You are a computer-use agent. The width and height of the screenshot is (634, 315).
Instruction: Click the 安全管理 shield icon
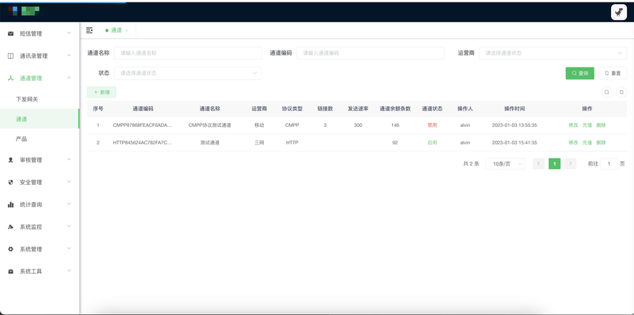[x=11, y=182]
